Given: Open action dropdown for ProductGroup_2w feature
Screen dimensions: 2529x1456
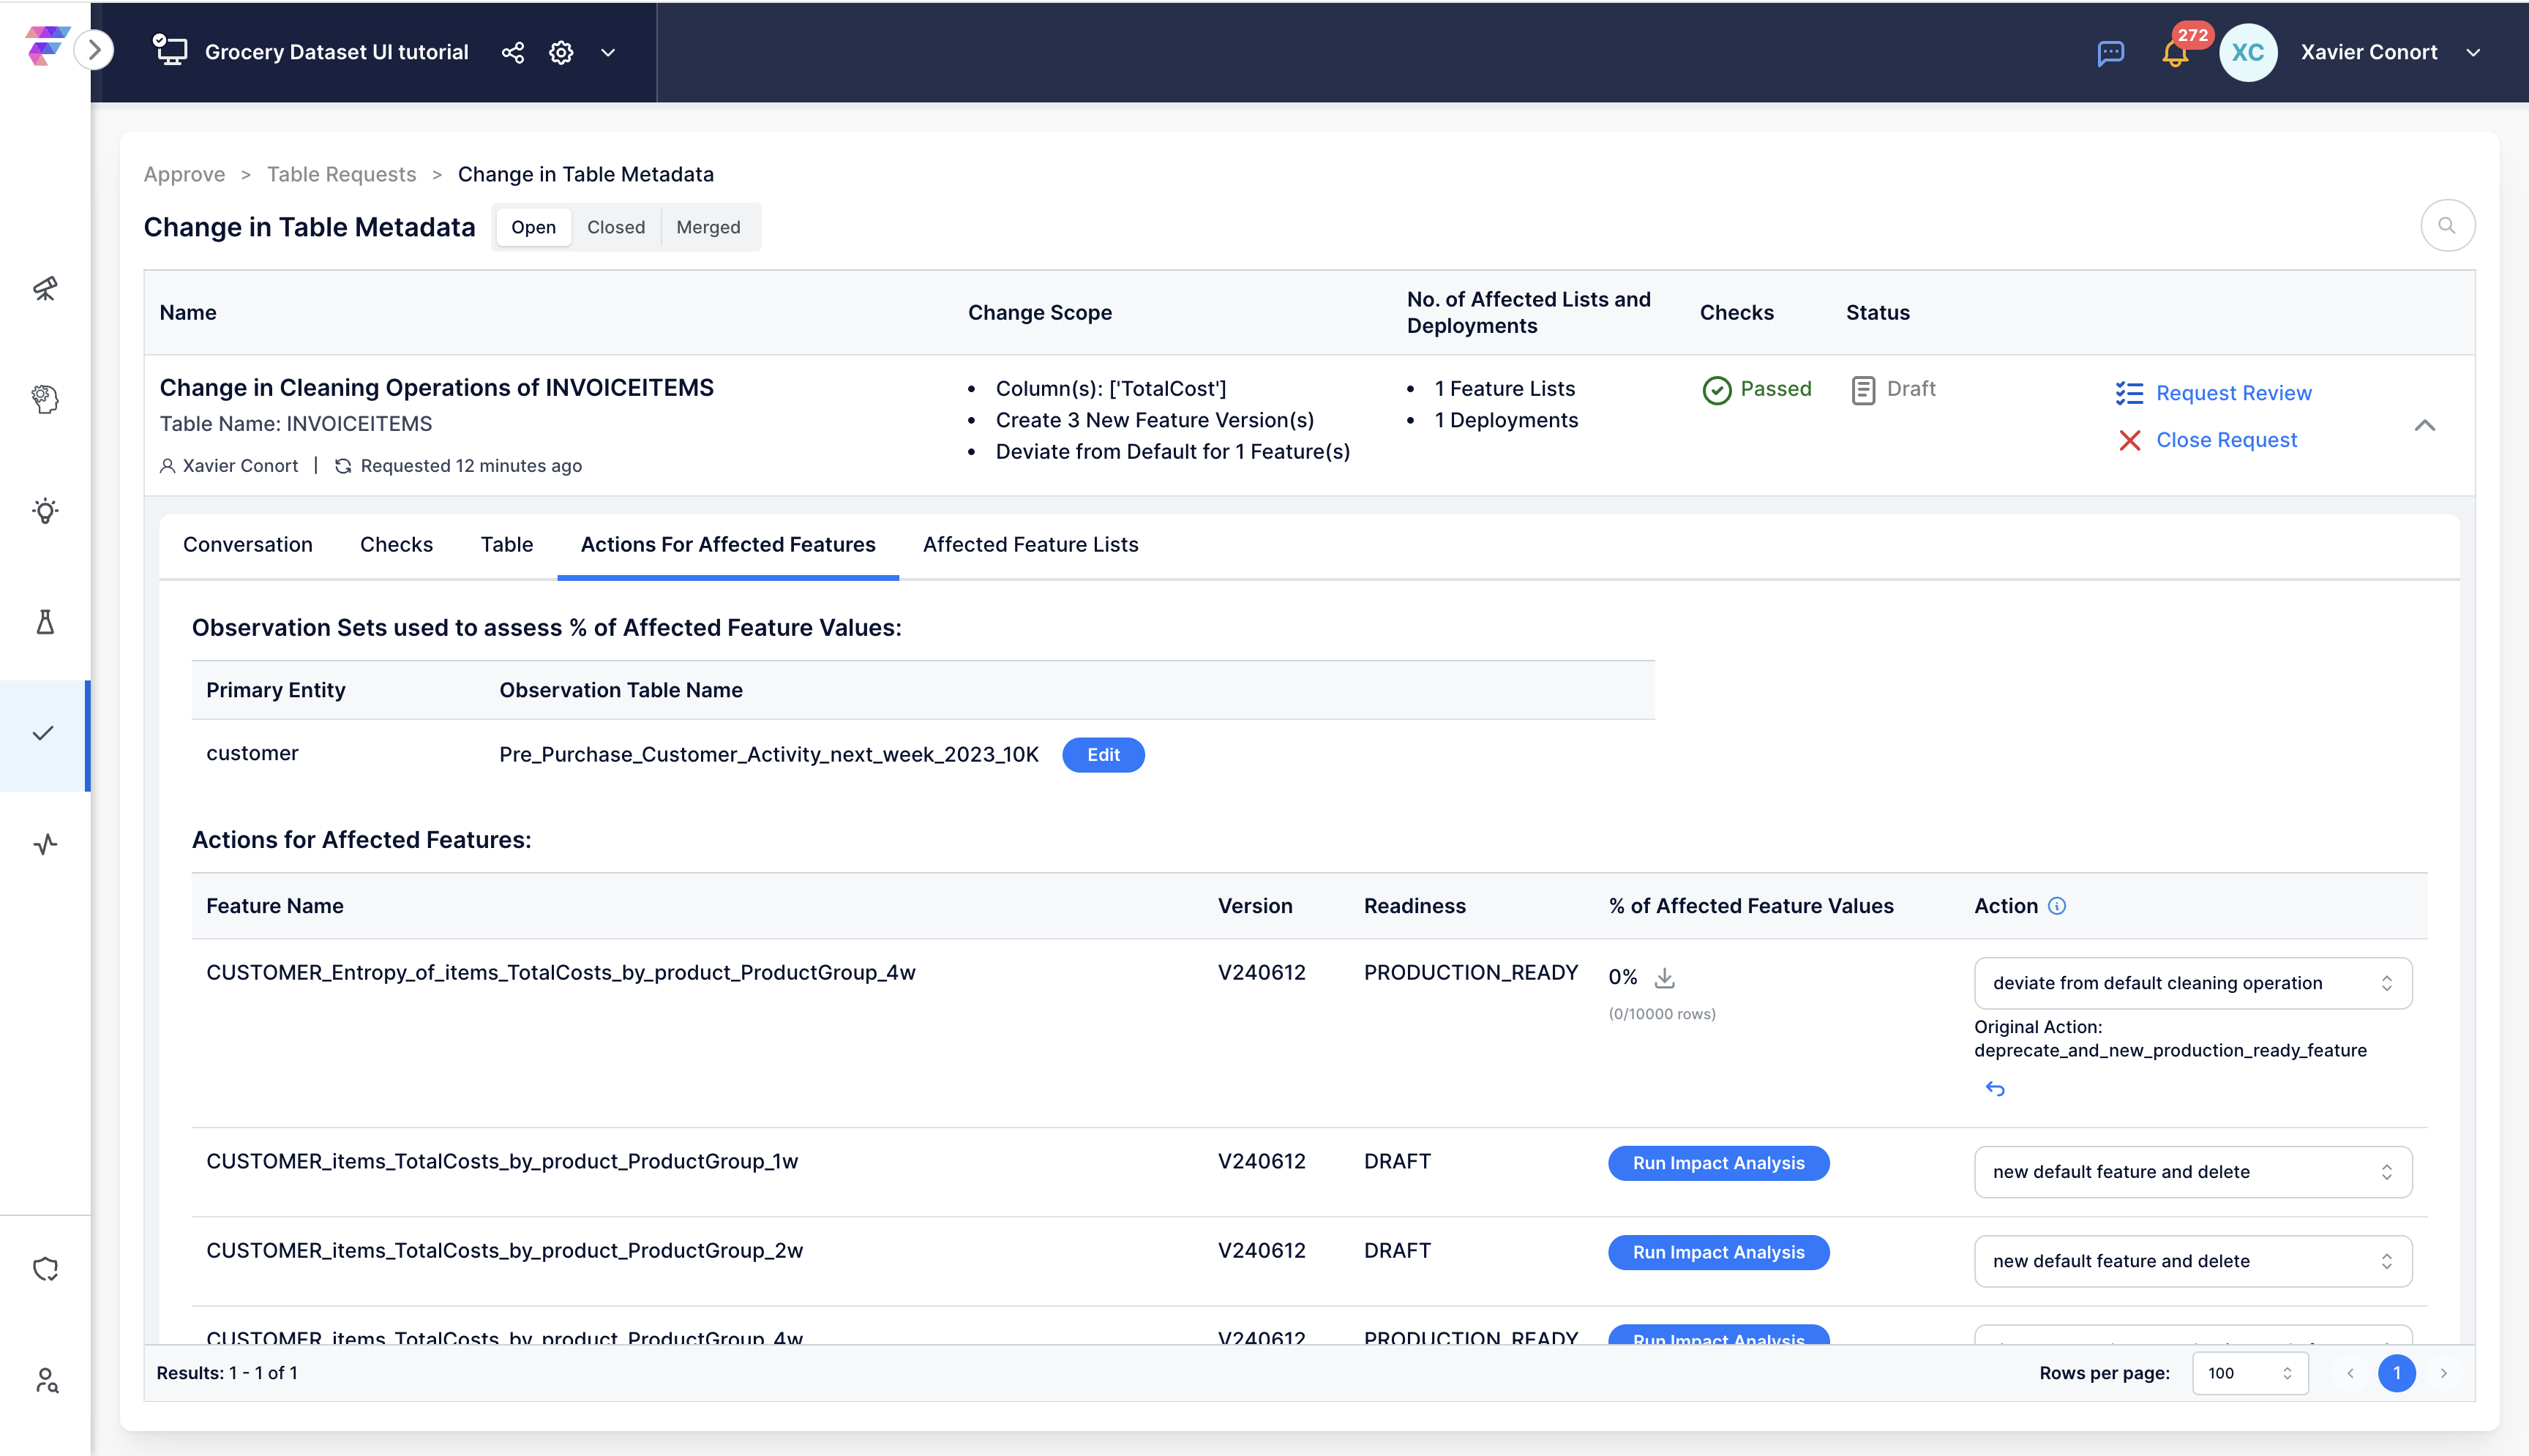Looking at the screenshot, I should (x=2193, y=1261).
